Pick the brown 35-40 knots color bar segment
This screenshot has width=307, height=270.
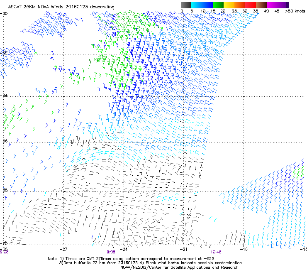coord(261,5)
